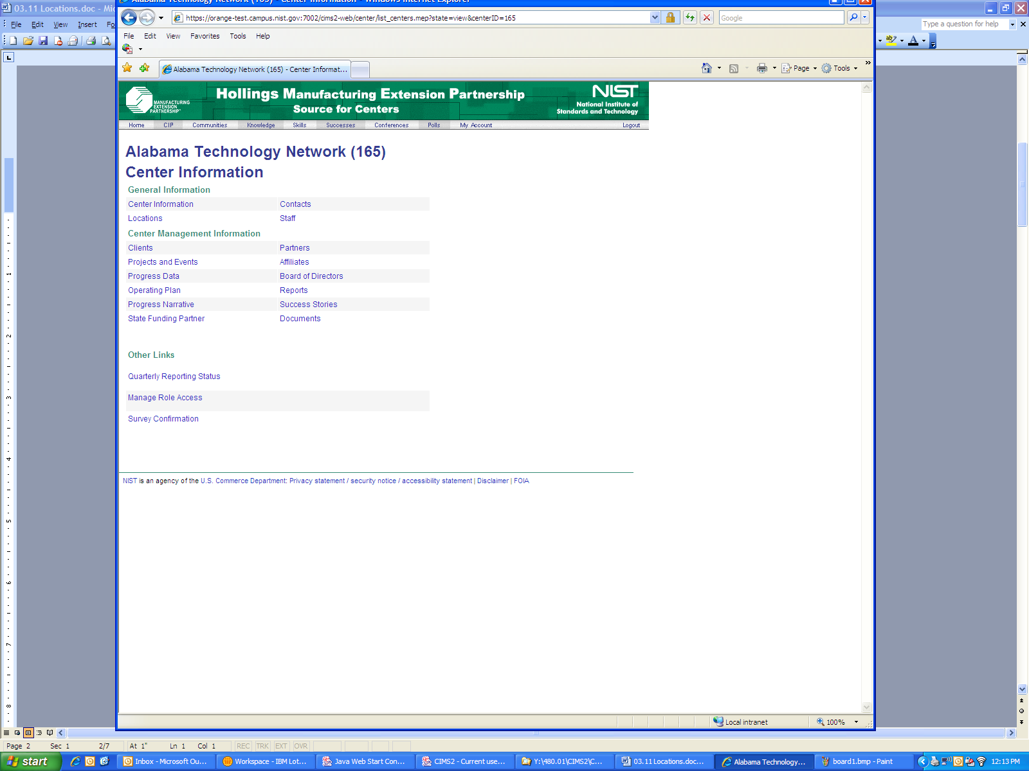Click the Google search input field
This screenshot has height=771, width=1029.
[781, 17]
